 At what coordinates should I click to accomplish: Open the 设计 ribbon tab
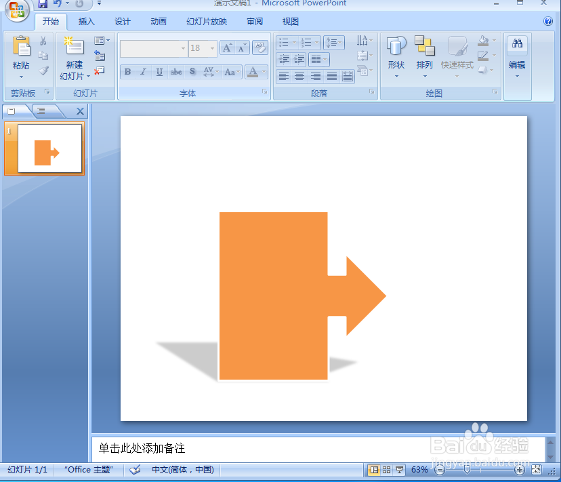coord(123,22)
